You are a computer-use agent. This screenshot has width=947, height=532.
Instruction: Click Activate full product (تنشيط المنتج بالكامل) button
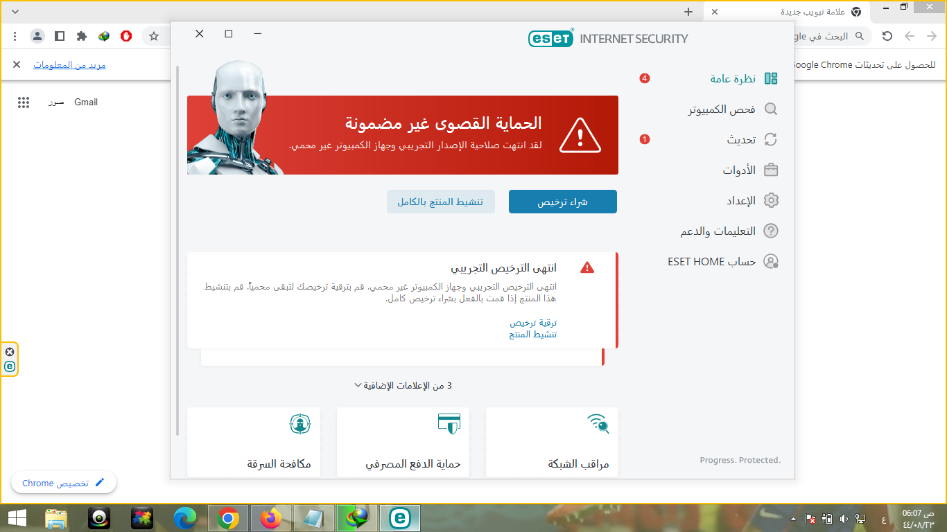(x=440, y=202)
